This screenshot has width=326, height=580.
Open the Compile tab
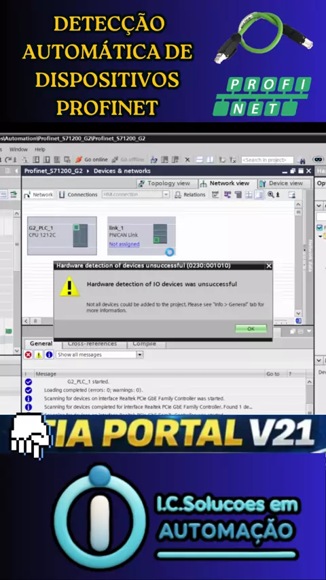pos(144,344)
